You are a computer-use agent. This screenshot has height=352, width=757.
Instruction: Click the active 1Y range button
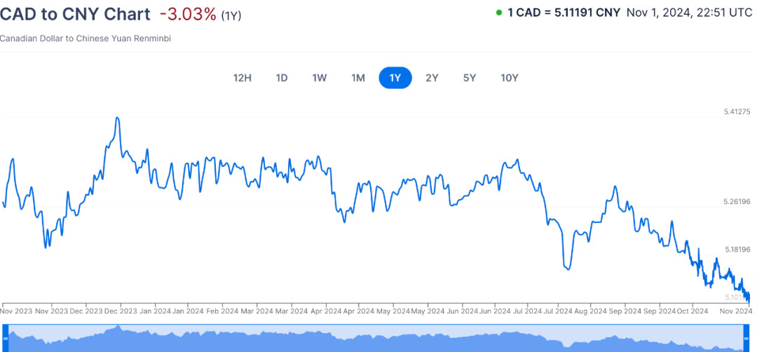395,78
